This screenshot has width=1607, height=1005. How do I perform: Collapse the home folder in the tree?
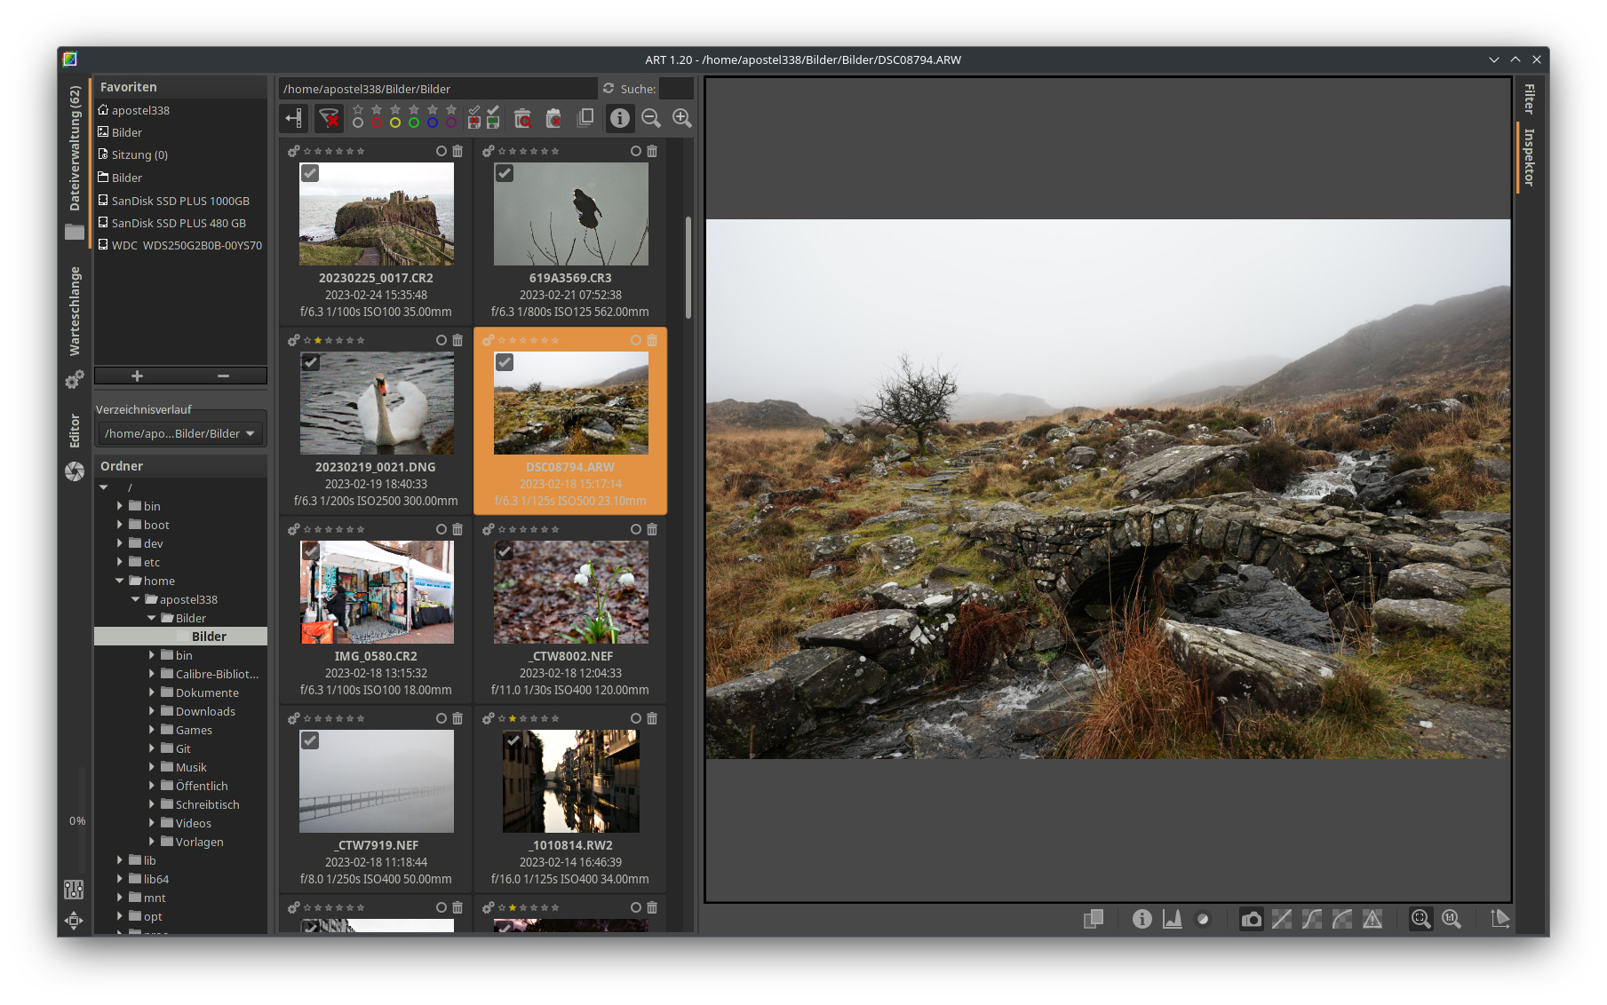pos(120,581)
